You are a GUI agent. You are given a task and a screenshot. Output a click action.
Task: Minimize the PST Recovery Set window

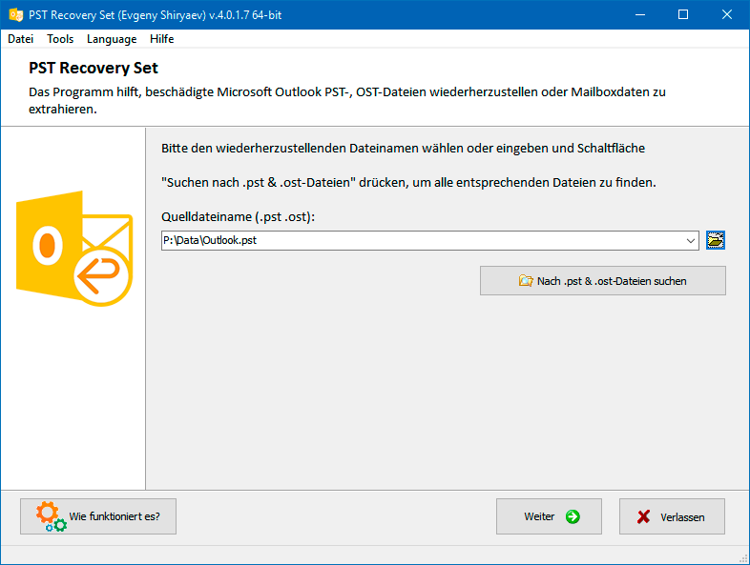pyautogui.click(x=638, y=14)
